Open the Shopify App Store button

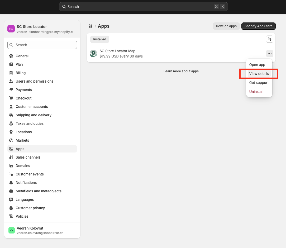coord(258,26)
